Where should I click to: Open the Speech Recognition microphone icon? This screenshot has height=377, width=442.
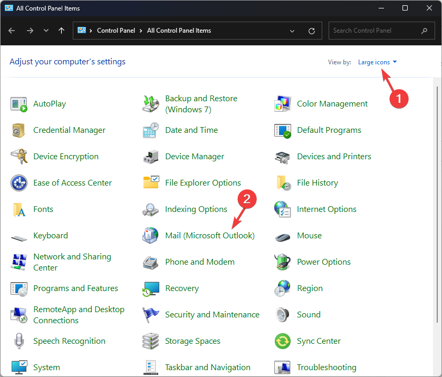(19, 341)
